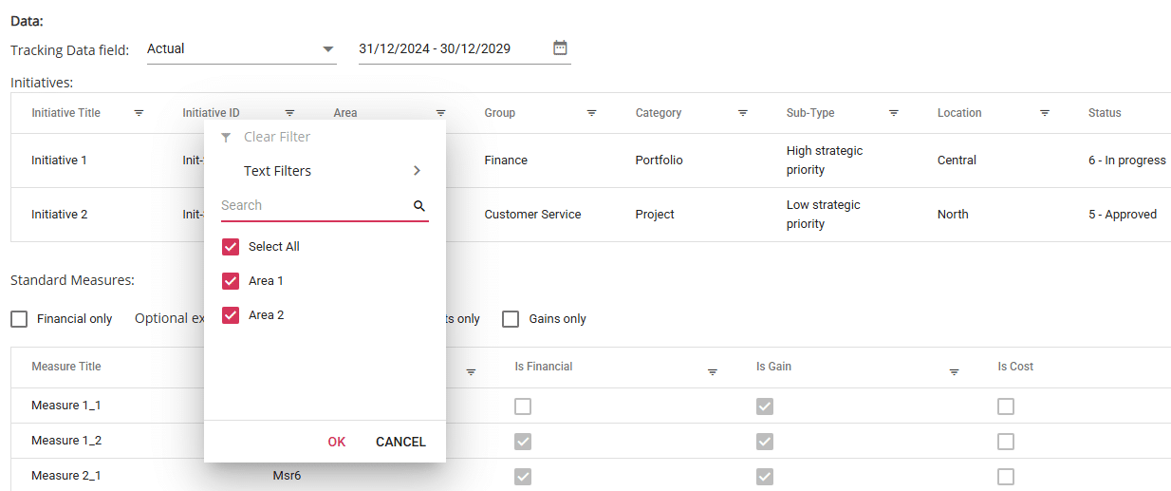
Task: Open filter icon for Group column
Action: [x=591, y=113]
